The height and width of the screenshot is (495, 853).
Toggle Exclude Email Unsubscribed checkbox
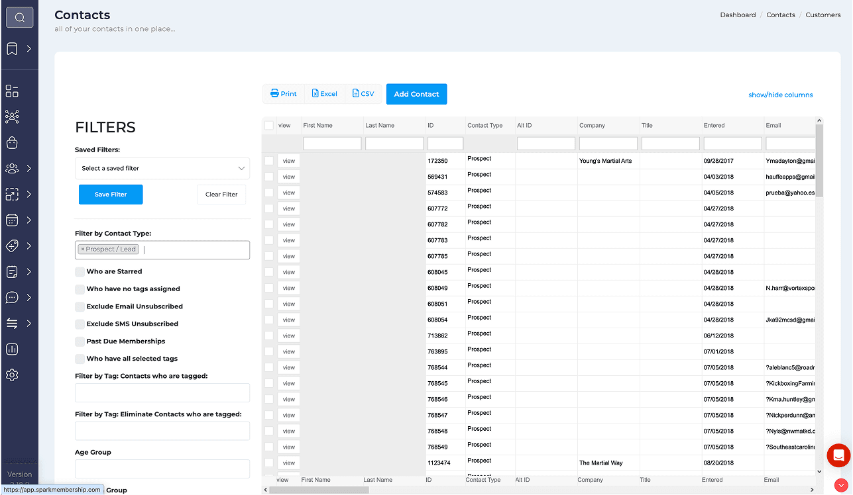80,307
